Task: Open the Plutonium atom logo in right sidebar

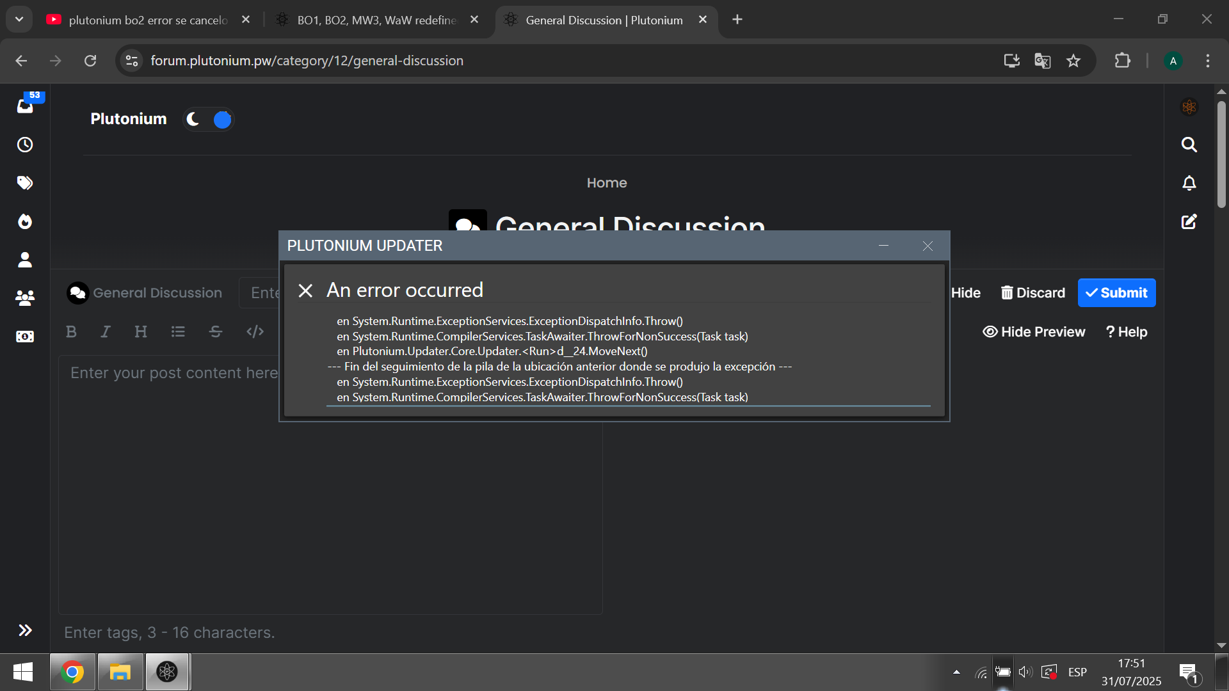Action: pyautogui.click(x=1189, y=107)
